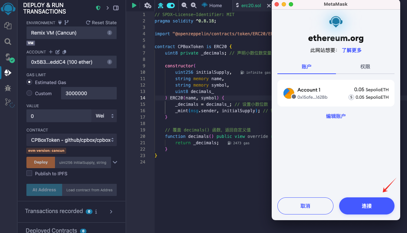The width and height of the screenshot is (407, 233).
Task: Check the Publish to IPFS checkbox
Action: pyautogui.click(x=29, y=173)
